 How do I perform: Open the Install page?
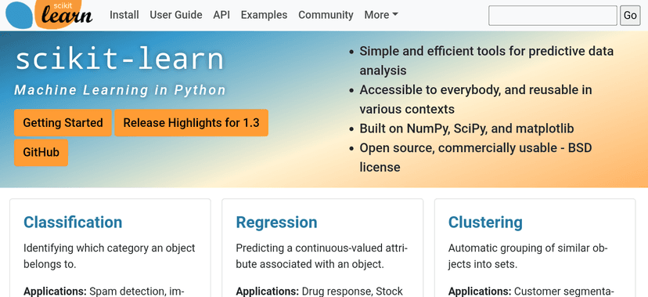124,15
